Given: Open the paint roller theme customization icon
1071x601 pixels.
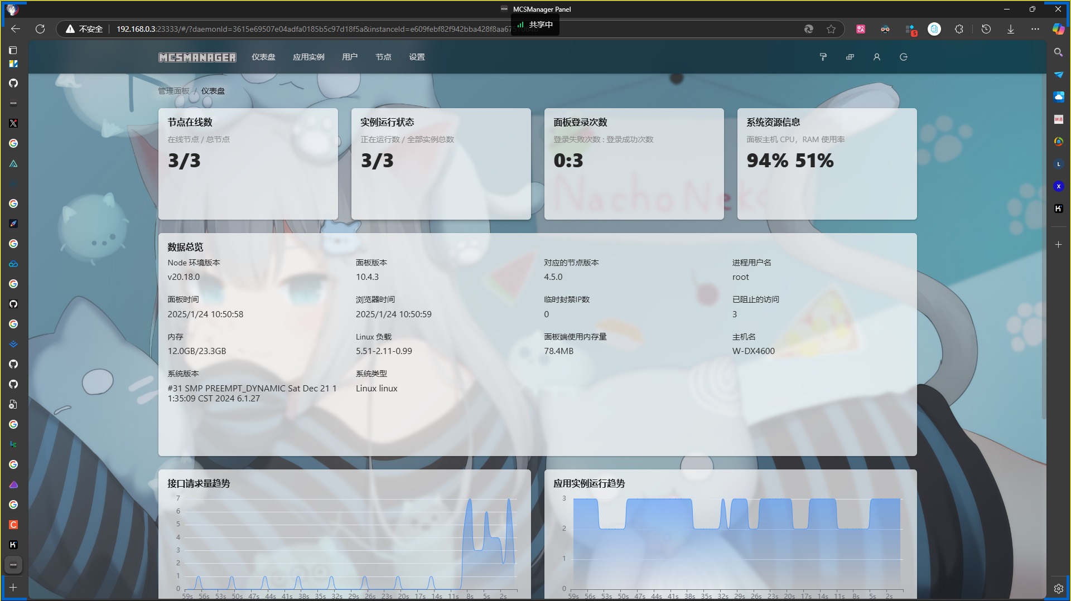Looking at the screenshot, I should click(823, 57).
